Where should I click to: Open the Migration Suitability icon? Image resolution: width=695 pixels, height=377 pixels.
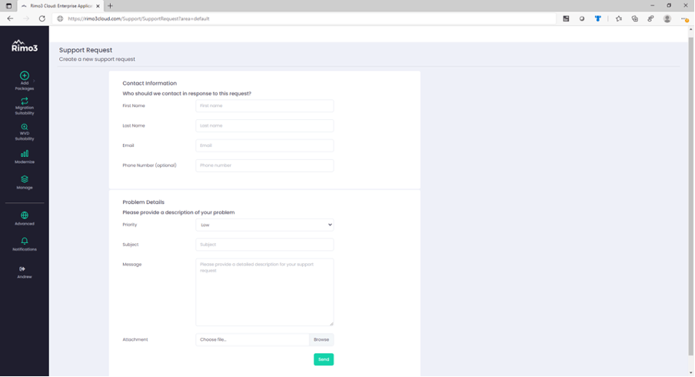point(25,102)
